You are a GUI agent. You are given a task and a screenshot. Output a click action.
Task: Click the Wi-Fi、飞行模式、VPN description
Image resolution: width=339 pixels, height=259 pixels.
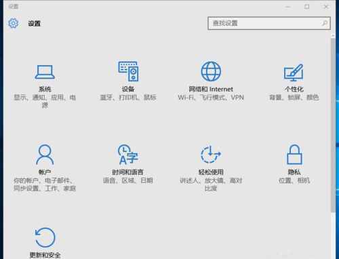211,98
